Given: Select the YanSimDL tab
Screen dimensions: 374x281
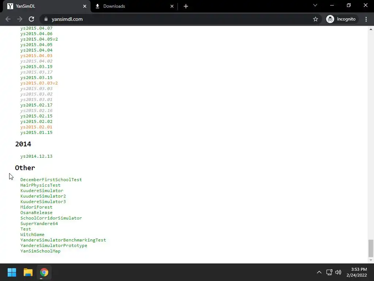Looking at the screenshot, I should pyautogui.click(x=46, y=6).
